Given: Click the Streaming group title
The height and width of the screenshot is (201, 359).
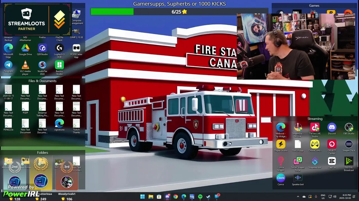Looking at the screenshot, I should 315,119.
